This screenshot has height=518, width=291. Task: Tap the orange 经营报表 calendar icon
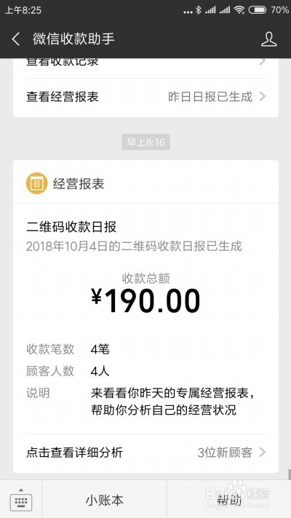pyautogui.click(x=36, y=183)
